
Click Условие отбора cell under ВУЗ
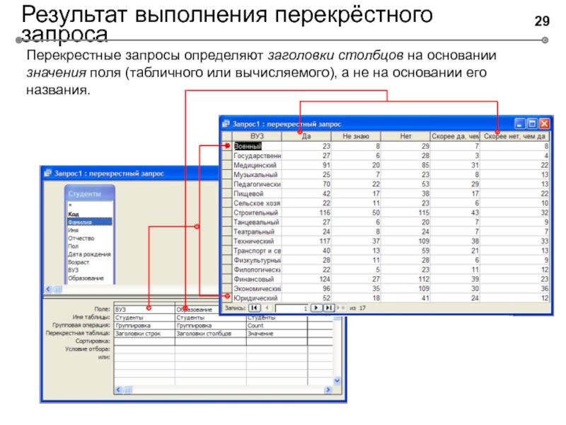144,349
